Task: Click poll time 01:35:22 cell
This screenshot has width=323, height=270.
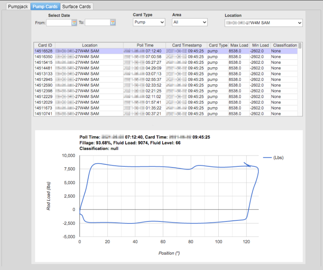Action: click(145, 108)
